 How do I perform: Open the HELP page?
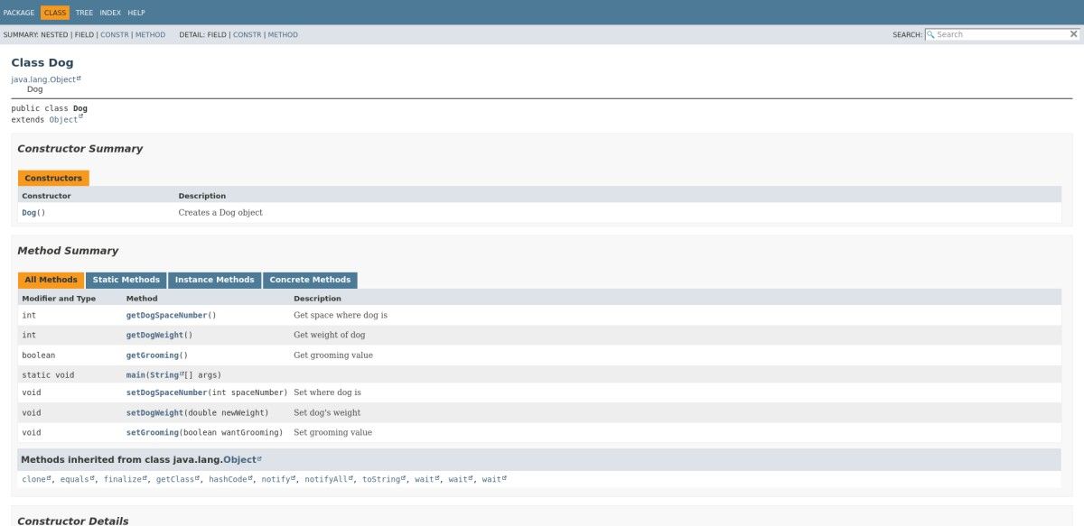pos(136,13)
